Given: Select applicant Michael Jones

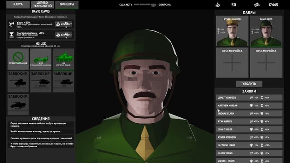Looking at the screenshot, I should coord(249,161).
